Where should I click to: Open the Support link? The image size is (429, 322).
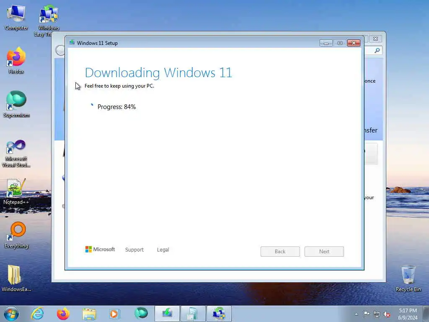[x=134, y=250]
